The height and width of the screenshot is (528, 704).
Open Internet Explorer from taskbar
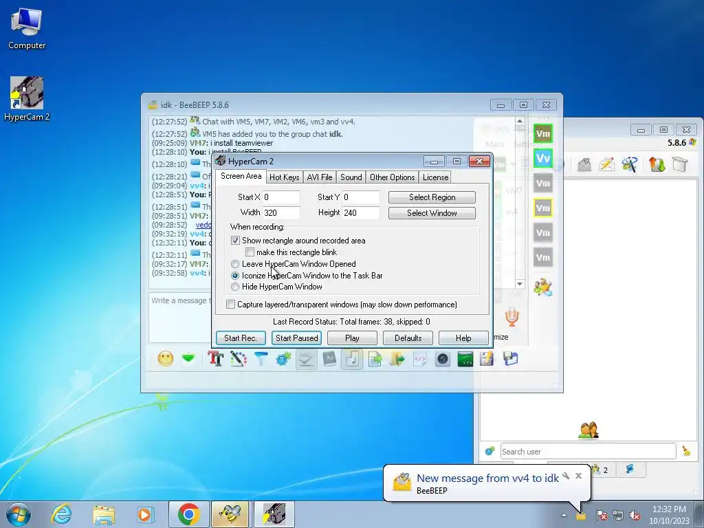(61, 514)
